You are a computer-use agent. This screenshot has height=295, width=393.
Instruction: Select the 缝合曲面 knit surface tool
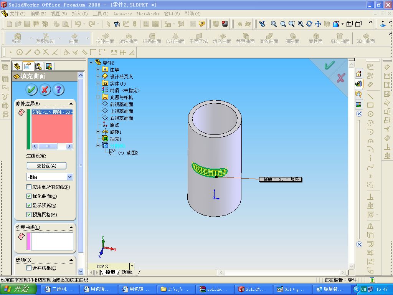pyautogui.click(x=340, y=38)
